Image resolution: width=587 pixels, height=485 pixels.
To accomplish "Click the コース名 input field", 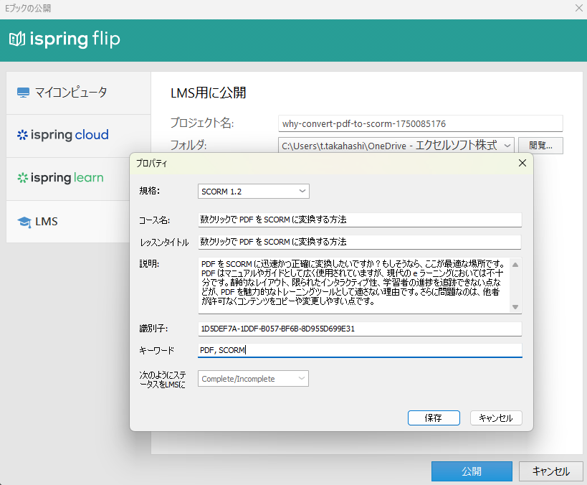I will pos(360,220).
